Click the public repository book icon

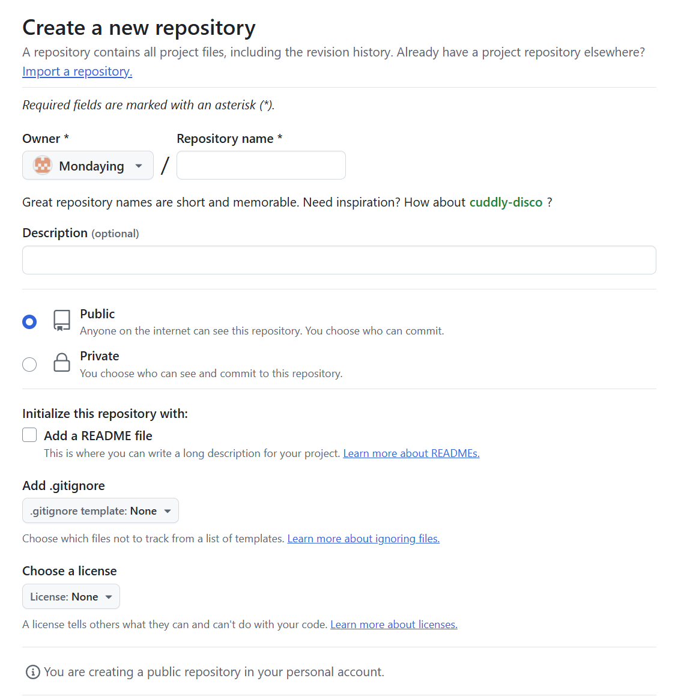point(62,321)
